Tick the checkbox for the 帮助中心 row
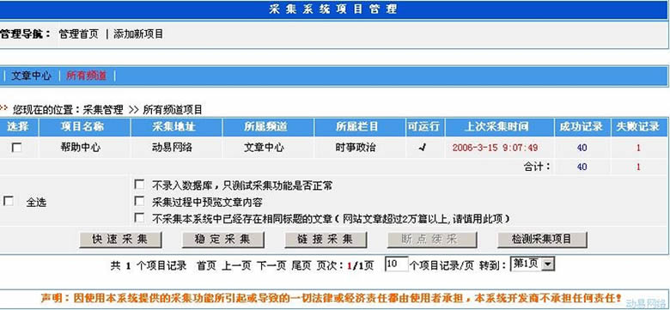The height and width of the screenshot is (310, 670). point(17,148)
